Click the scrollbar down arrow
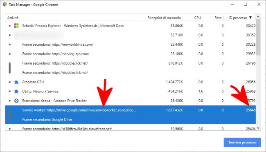The height and width of the screenshot is (152, 266). (x=258, y=128)
